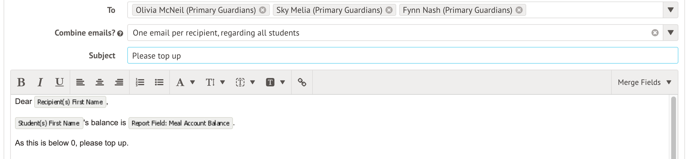Insert a hyperlink

pos(302,82)
